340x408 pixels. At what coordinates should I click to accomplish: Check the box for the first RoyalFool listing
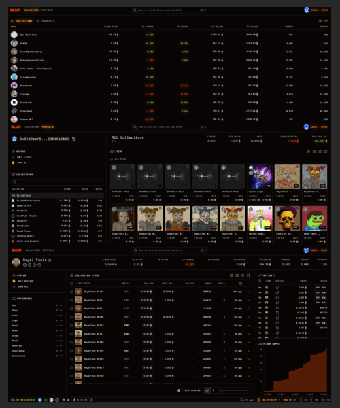pos(71,292)
